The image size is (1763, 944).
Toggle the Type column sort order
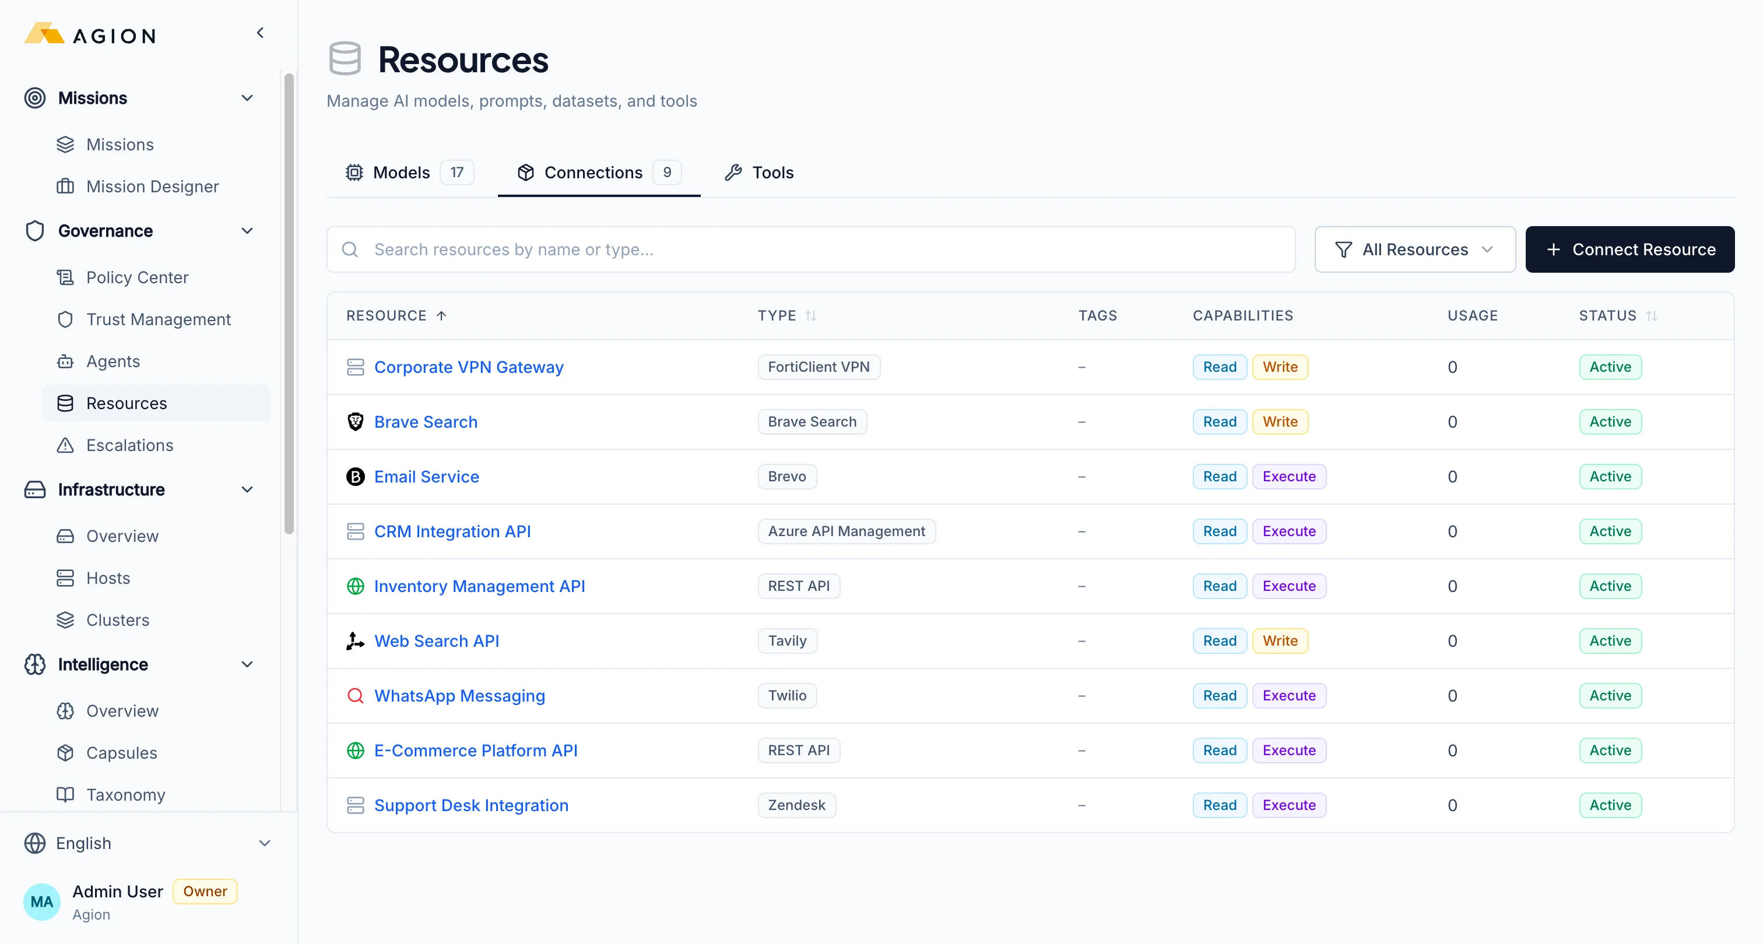click(812, 315)
